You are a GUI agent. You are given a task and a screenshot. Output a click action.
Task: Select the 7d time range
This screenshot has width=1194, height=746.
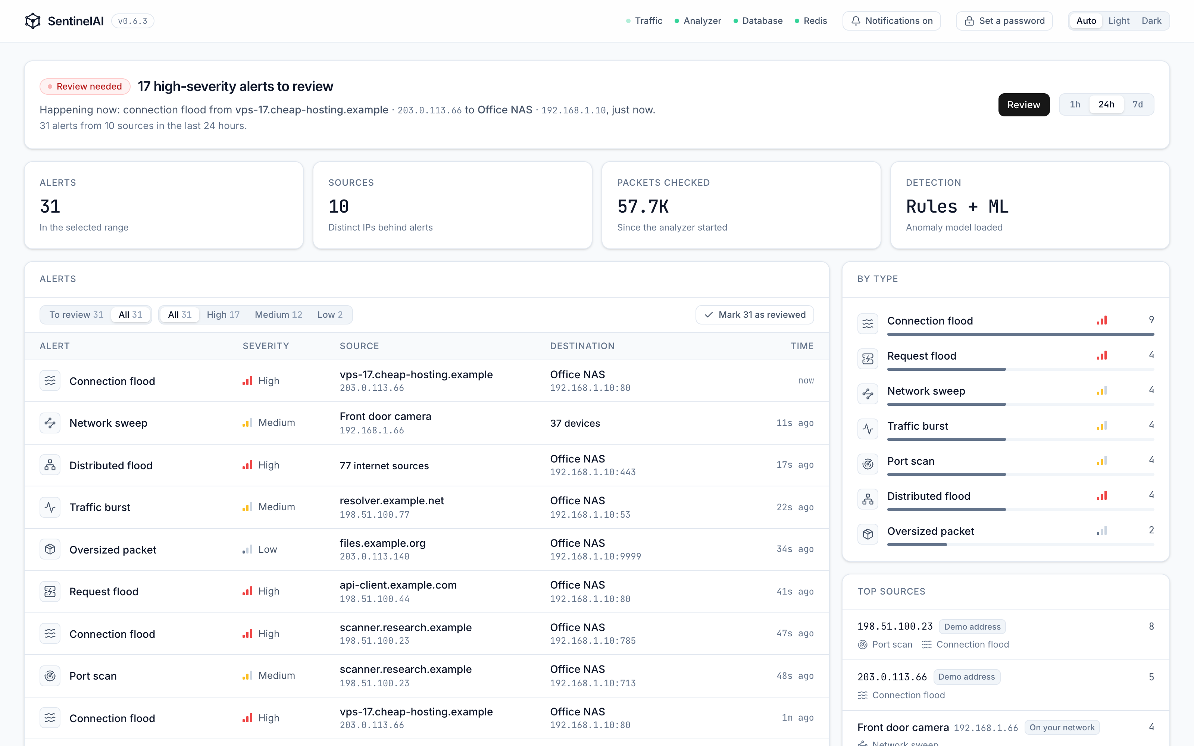[1138, 104]
